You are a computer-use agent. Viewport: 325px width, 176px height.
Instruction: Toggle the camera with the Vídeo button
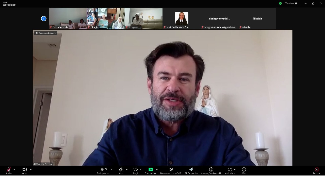click(24, 170)
